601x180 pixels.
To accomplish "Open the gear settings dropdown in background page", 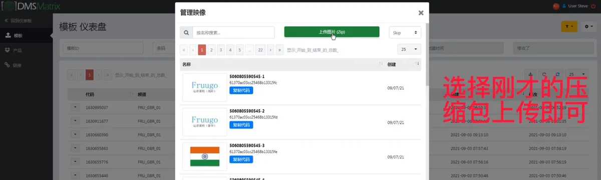I will click(588, 26).
